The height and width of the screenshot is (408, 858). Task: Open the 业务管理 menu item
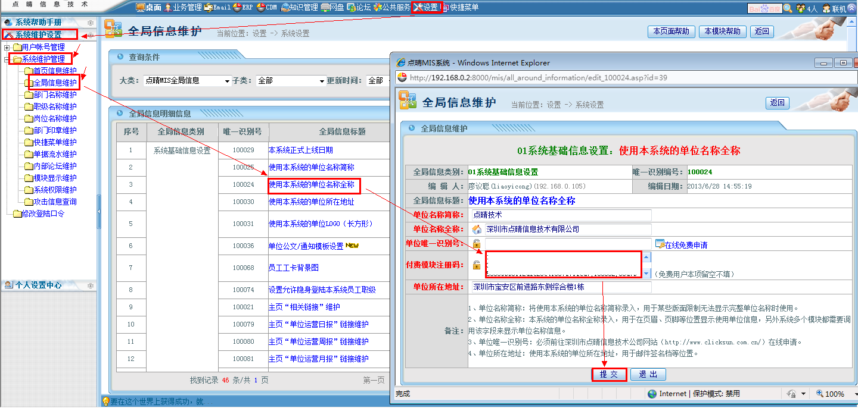tap(169, 8)
